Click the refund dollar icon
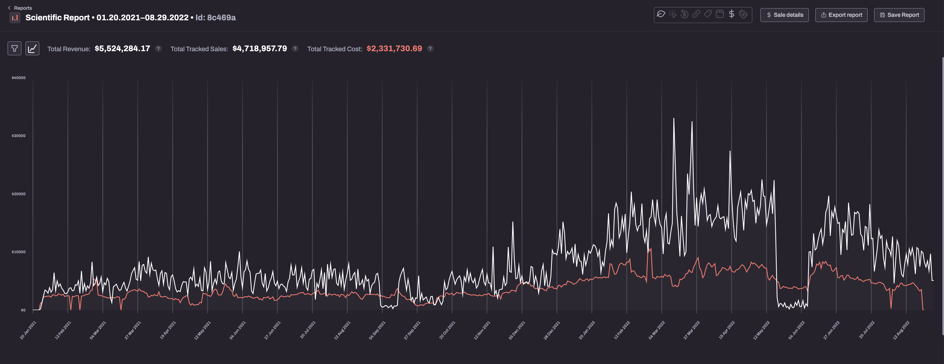 pos(684,14)
